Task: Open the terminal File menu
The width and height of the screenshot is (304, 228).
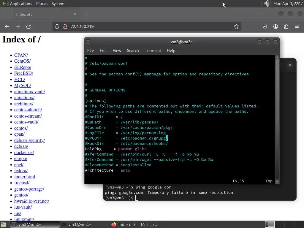Action: coord(90,50)
